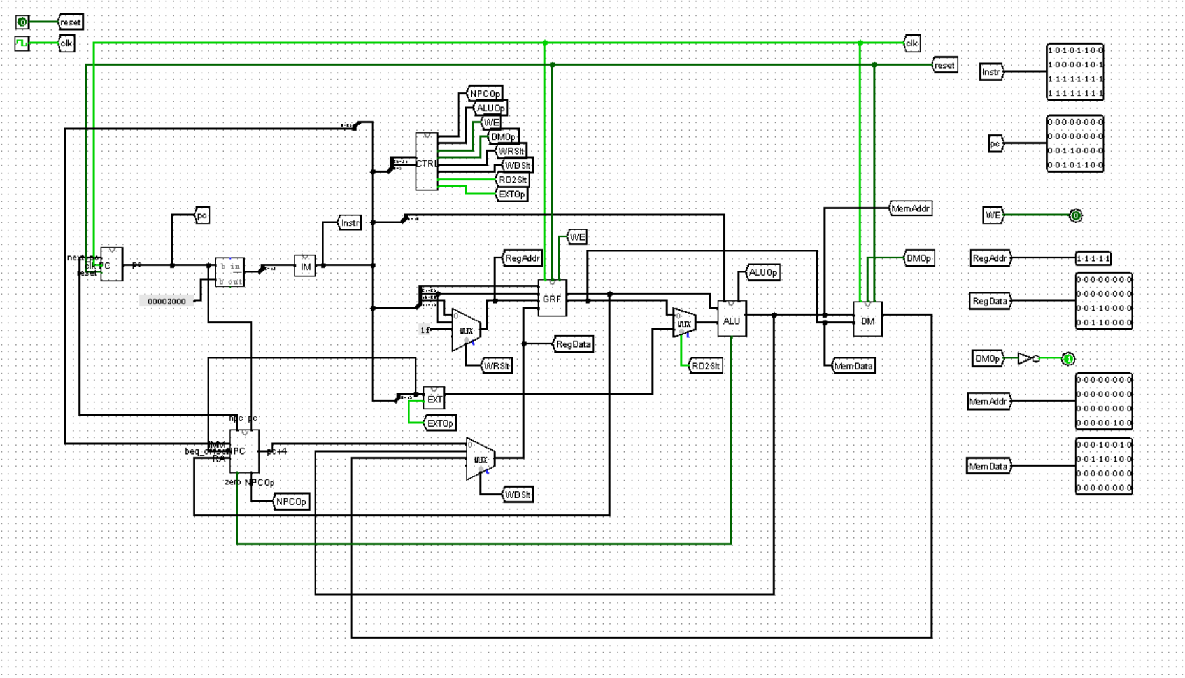
Task: Select the EXTOp tunnel below EXT
Action: (x=440, y=423)
